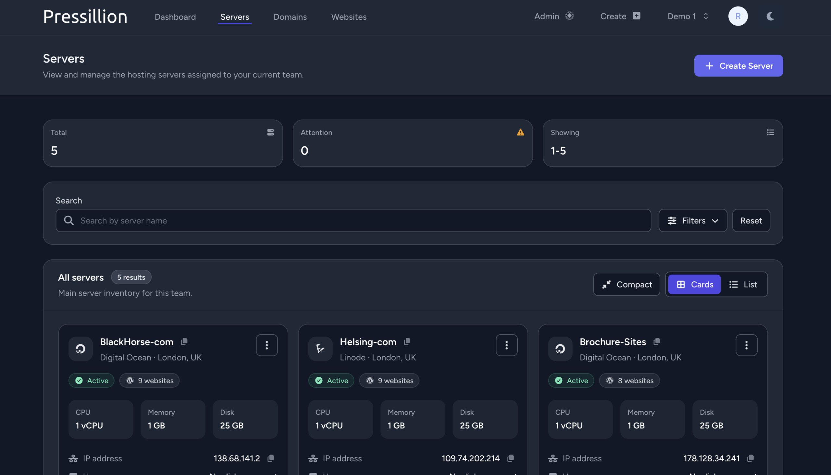Click the green check icon on Helsing-com
Image resolution: width=831 pixels, height=475 pixels.
point(319,380)
